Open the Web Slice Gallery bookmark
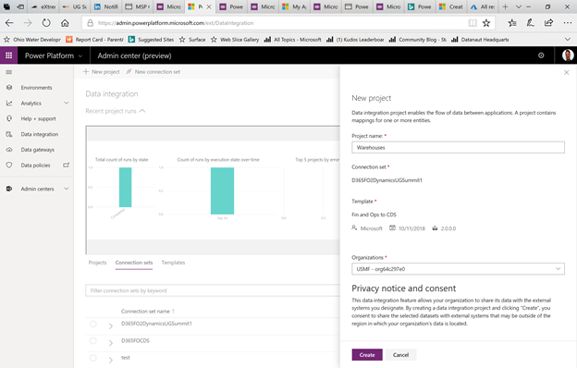 coord(235,40)
